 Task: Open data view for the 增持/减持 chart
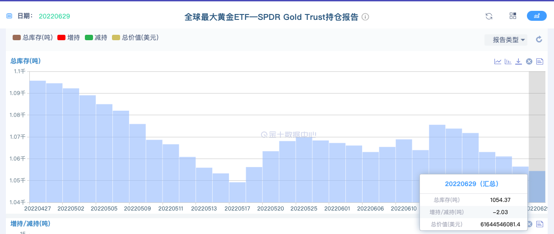[x=540, y=224]
